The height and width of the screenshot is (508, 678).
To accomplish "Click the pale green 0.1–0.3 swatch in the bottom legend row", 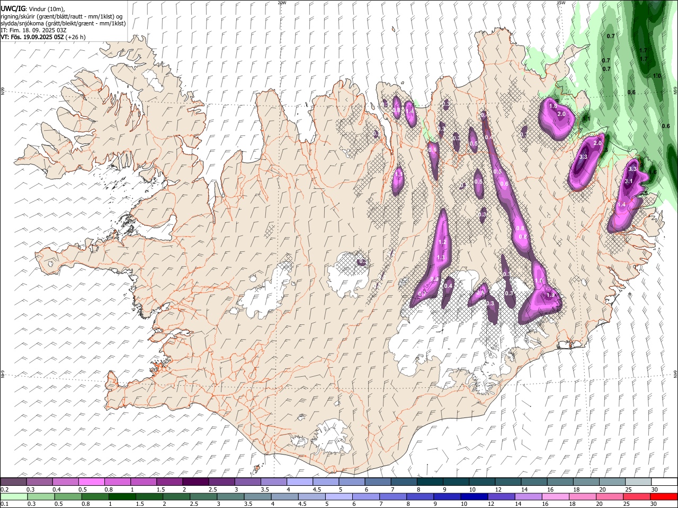I will (14, 496).
